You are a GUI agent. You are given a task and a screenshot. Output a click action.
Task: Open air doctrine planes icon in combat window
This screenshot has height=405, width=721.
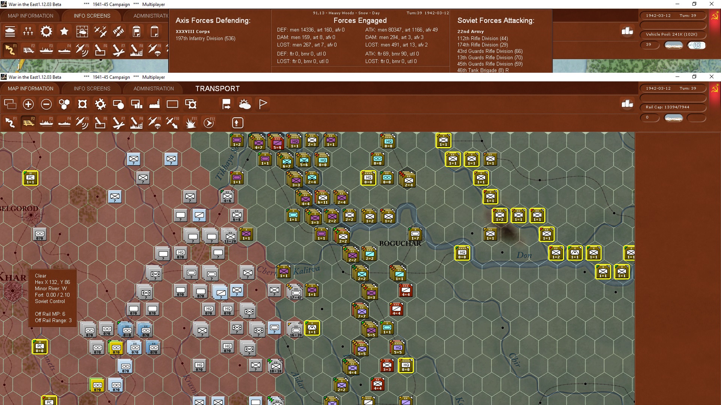pyautogui.click(x=100, y=31)
